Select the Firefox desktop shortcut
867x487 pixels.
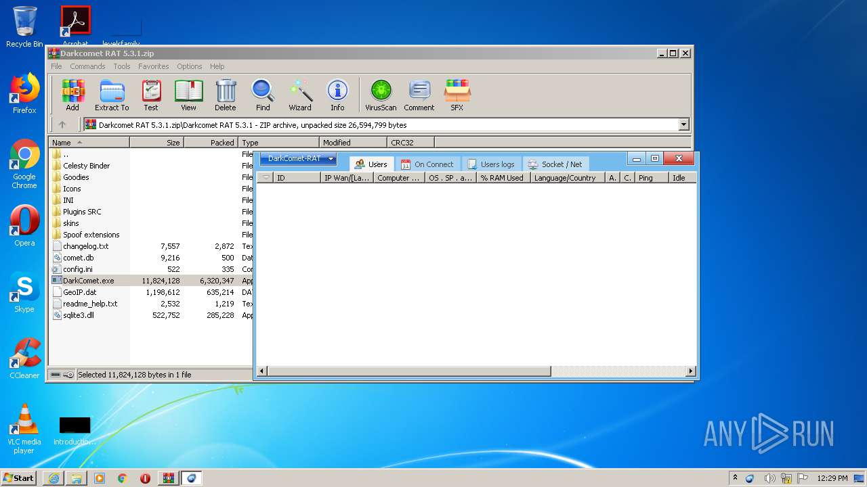[24, 94]
